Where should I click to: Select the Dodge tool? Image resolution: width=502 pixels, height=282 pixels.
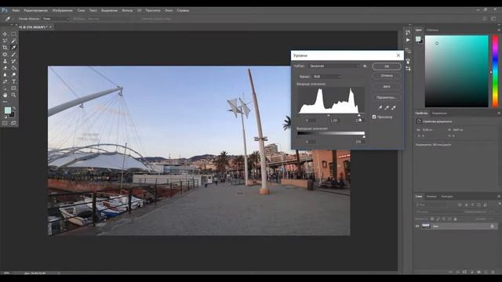[14, 74]
